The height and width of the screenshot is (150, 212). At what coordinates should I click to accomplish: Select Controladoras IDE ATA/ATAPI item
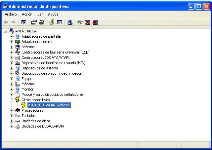click(x=45, y=57)
